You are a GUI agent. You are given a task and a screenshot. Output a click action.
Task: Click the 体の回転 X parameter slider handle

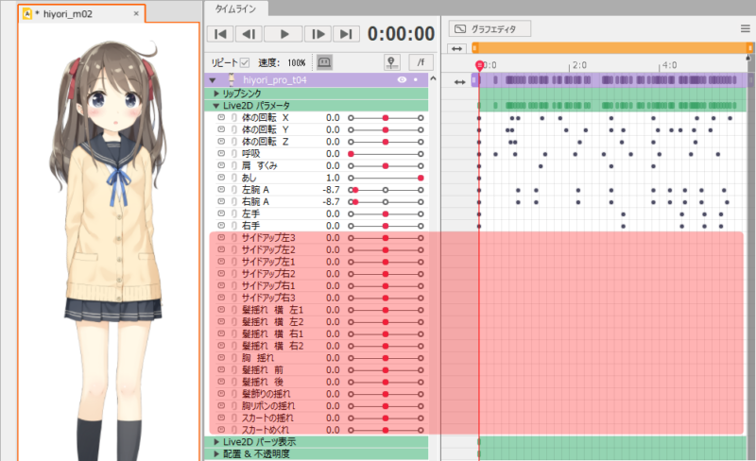pyautogui.click(x=386, y=118)
